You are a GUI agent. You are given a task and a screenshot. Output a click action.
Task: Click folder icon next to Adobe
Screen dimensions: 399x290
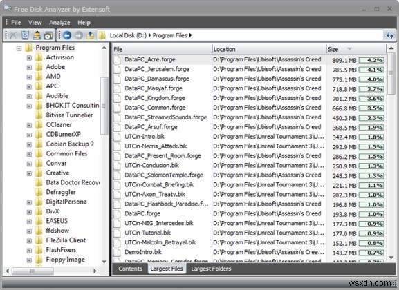39,67
